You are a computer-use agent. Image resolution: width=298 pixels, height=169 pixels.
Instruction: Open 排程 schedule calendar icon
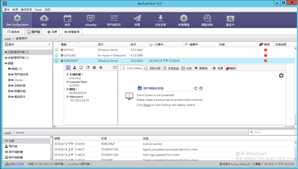67,20
